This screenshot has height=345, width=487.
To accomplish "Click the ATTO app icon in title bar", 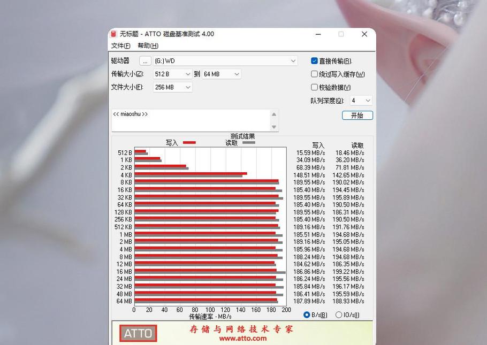I will (113, 34).
